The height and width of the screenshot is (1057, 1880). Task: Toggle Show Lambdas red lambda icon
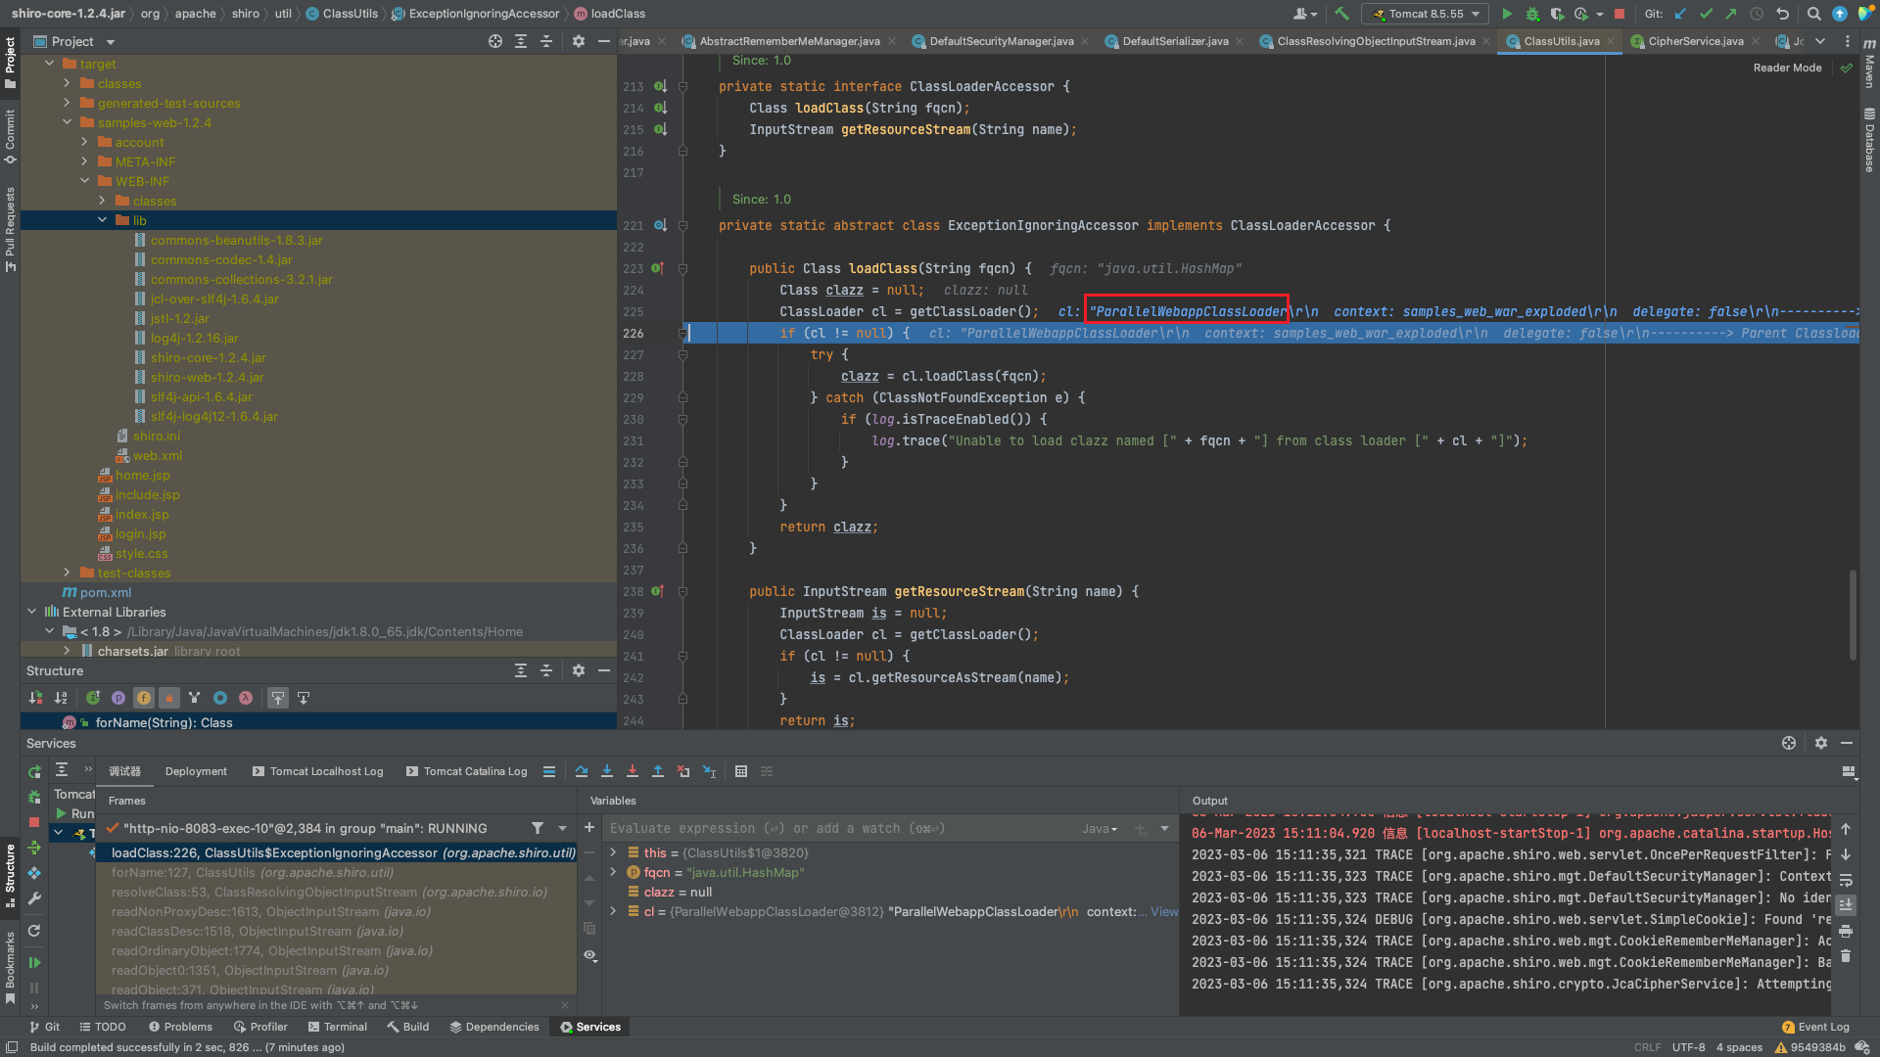(x=246, y=698)
